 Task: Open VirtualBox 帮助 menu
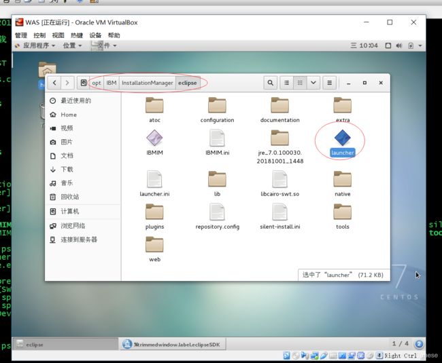pos(114,35)
